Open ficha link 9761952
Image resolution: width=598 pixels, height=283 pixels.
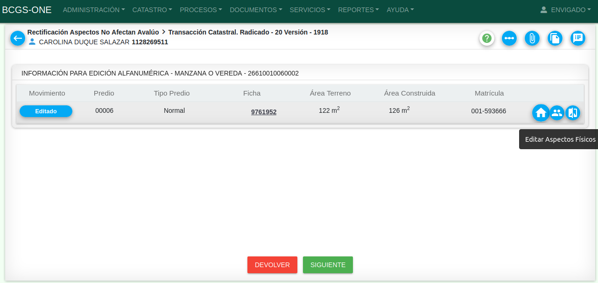pyautogui.click(x=264, y=112)
